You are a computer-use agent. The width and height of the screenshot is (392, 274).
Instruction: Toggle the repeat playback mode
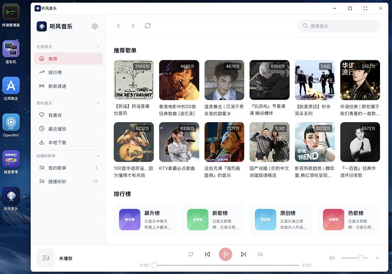click(191, 254)
